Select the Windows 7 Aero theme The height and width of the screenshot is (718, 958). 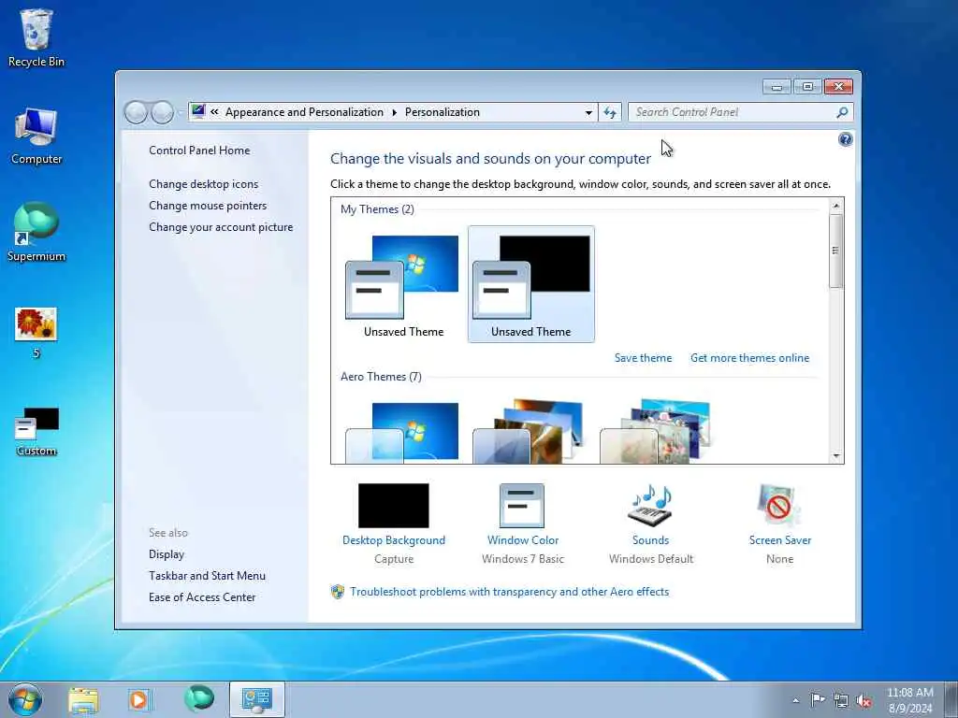pyautogui.click(x=403, y=431)
